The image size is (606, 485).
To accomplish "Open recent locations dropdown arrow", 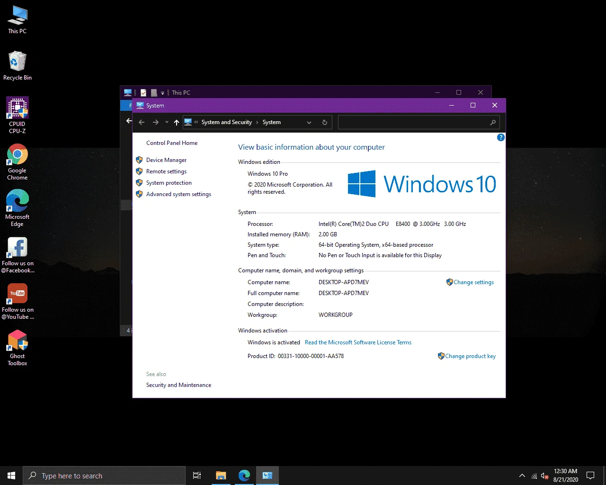I will click(167, 122).
